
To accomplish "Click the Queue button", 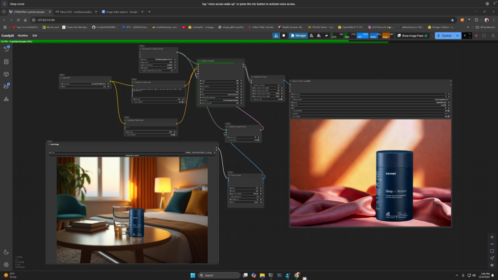I will click(x=445, y=35).
